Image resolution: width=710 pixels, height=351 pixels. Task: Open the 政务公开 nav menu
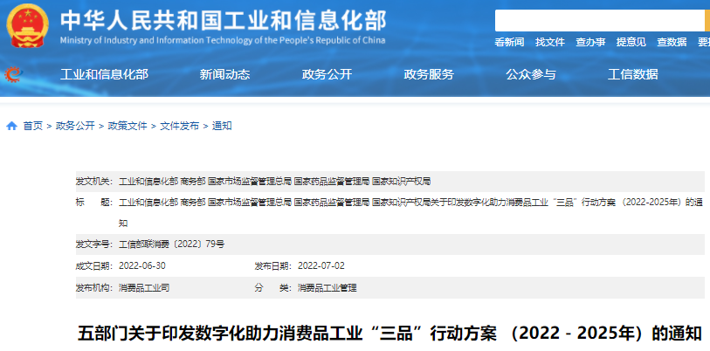(327, 74)
